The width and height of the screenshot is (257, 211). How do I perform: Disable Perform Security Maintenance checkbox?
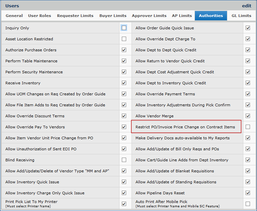point(124,72)
